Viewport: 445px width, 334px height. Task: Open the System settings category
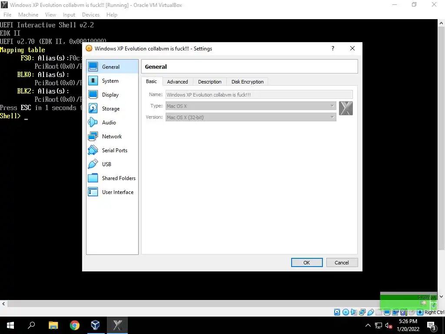pos(112,80)
